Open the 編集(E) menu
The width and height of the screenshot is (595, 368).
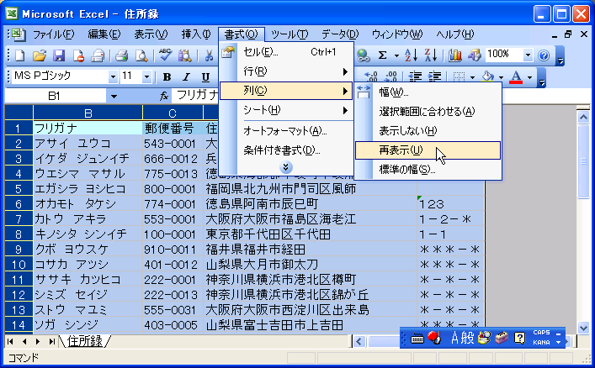click(x=104, y=34)
